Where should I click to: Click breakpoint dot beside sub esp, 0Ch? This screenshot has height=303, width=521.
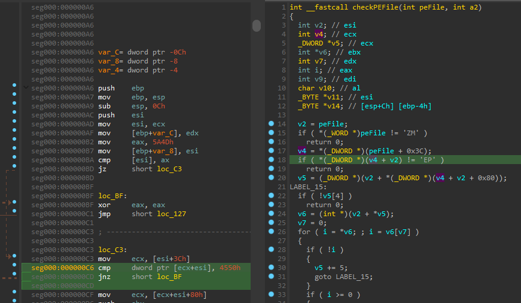(x=14, y=103)
